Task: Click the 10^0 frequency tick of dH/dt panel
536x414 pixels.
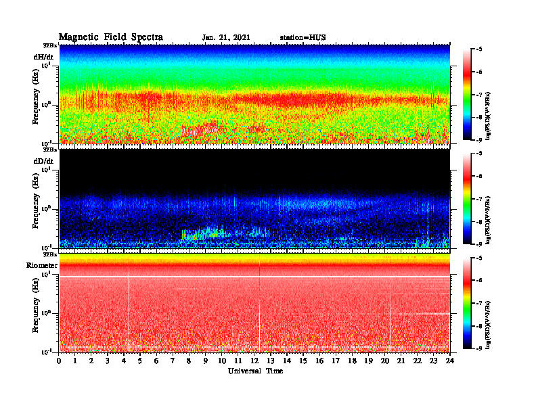Action: point(47,104)
